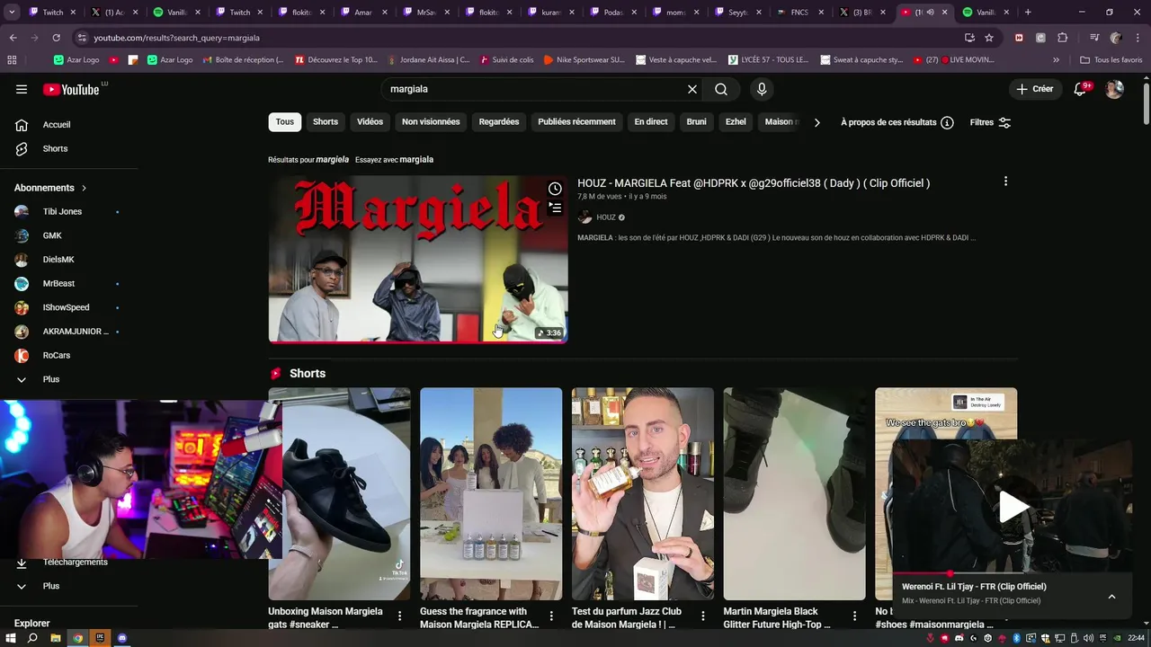Open the YouTube hamburger guide menu

(22, 89)
